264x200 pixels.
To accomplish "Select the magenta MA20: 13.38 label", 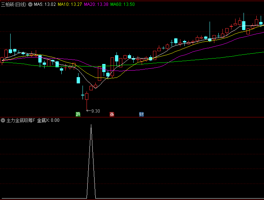I will pos(96,4).
